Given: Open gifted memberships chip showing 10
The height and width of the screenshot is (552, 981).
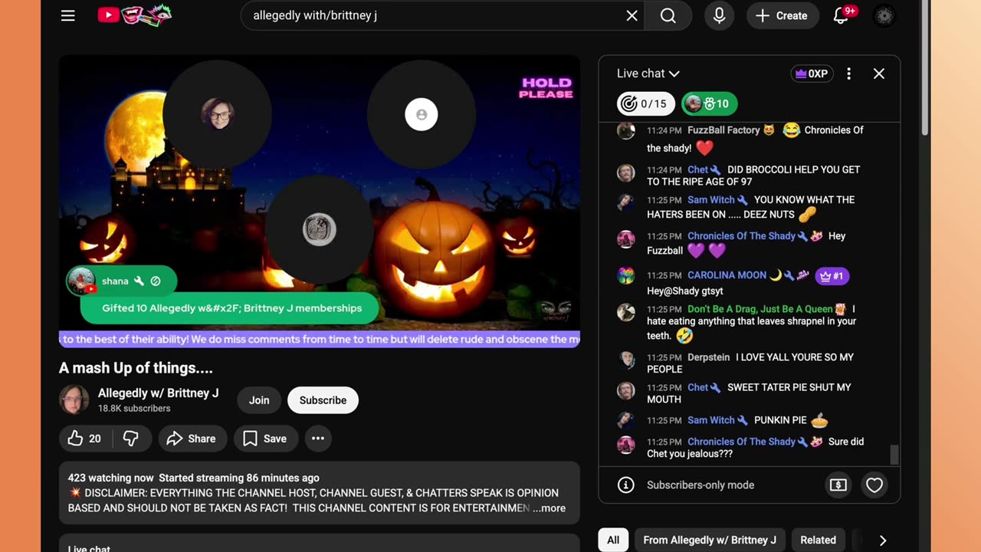Looking at the screenshot, I should tap(709, 103).
